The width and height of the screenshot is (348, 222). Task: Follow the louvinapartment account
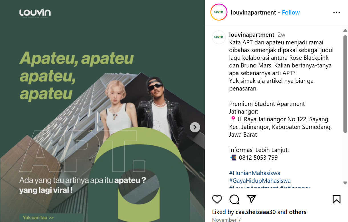pyautogui.click(x=291, y=13)
